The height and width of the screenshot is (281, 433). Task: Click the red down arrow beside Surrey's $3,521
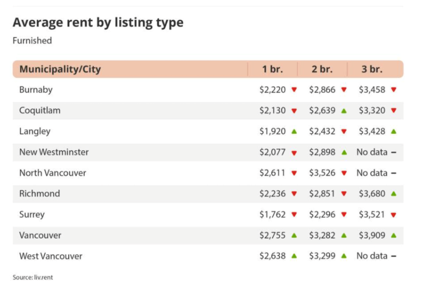coord(393,215)
